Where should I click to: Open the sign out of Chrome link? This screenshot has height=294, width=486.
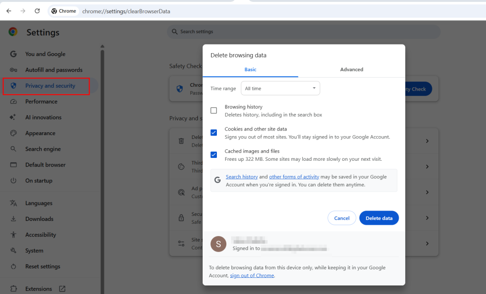[x=252, y=276]
